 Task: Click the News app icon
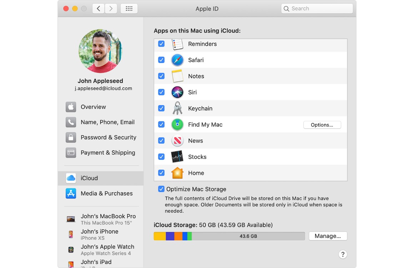pos(177,140)
